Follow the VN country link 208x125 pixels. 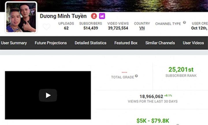(x=142, y=28)
